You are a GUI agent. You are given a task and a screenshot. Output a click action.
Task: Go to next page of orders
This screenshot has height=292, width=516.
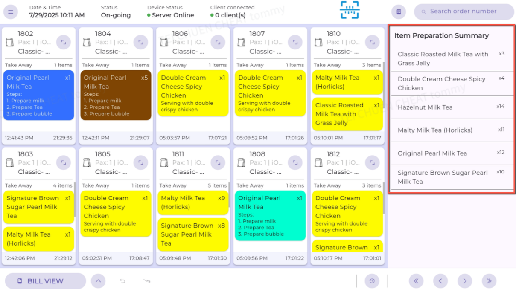[465, 281]
